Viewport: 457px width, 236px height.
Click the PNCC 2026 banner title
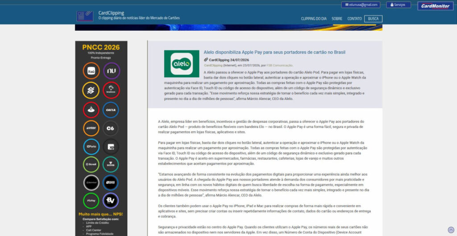tap(101, 47)
